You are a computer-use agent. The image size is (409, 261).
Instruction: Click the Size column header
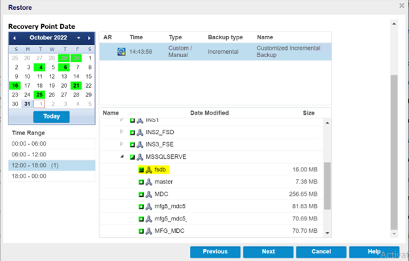tap(309, 113)
